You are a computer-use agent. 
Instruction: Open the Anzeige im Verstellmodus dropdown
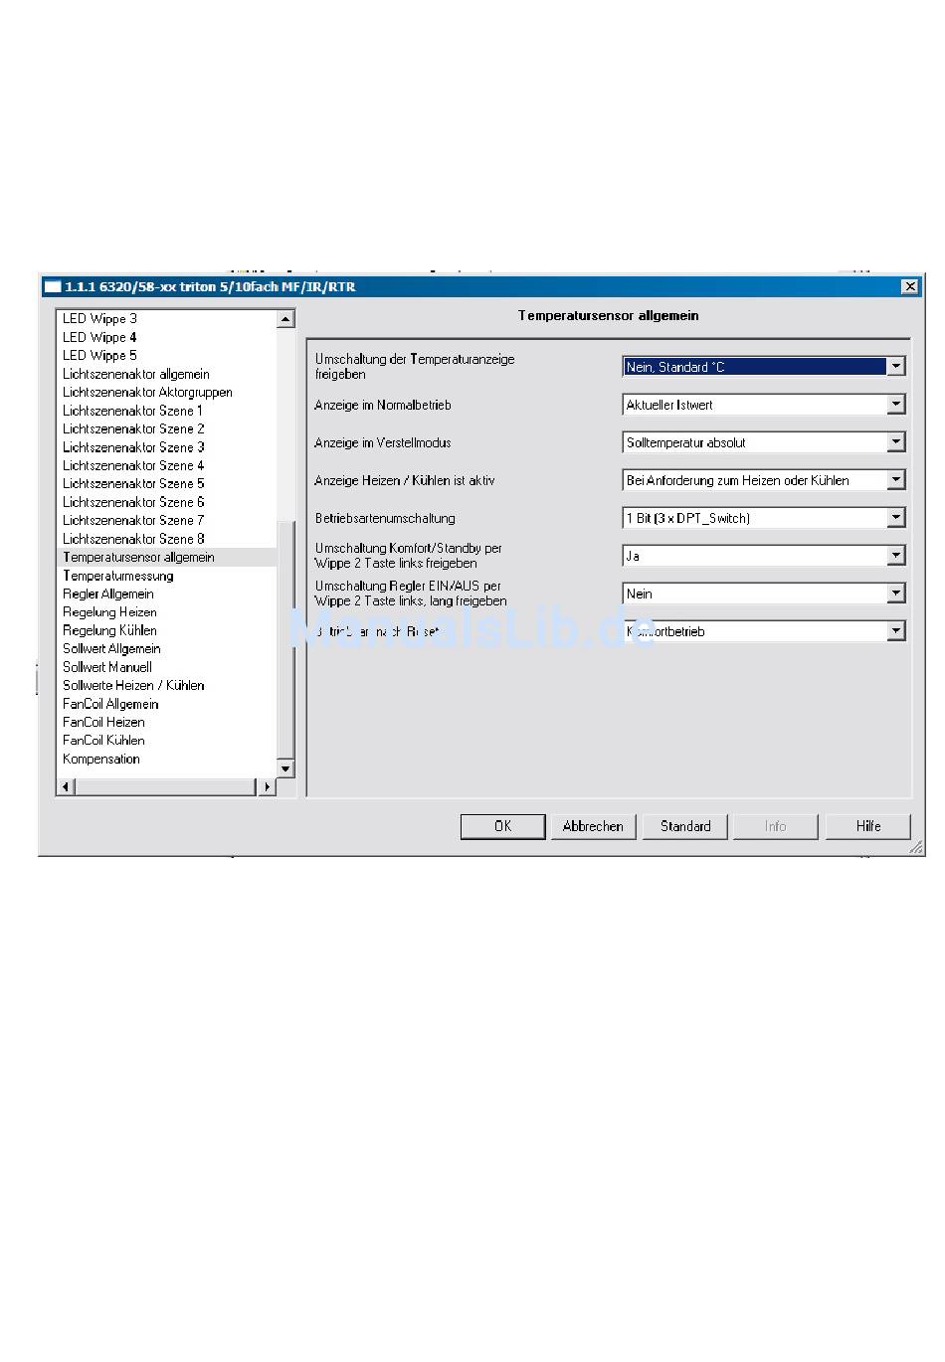coord(764,442)
